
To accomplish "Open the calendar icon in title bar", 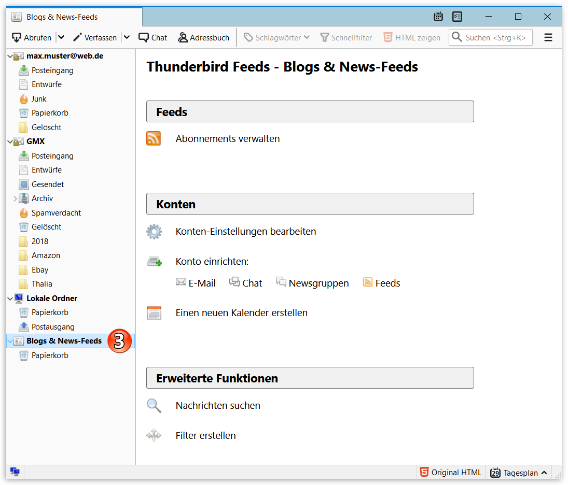I will 438,17.
